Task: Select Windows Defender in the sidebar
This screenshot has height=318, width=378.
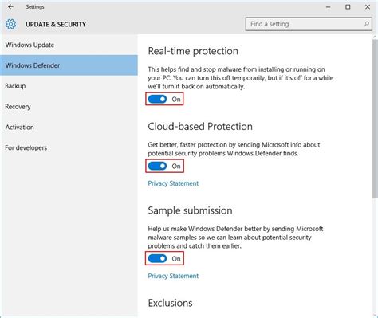Action: pos(69,65)
